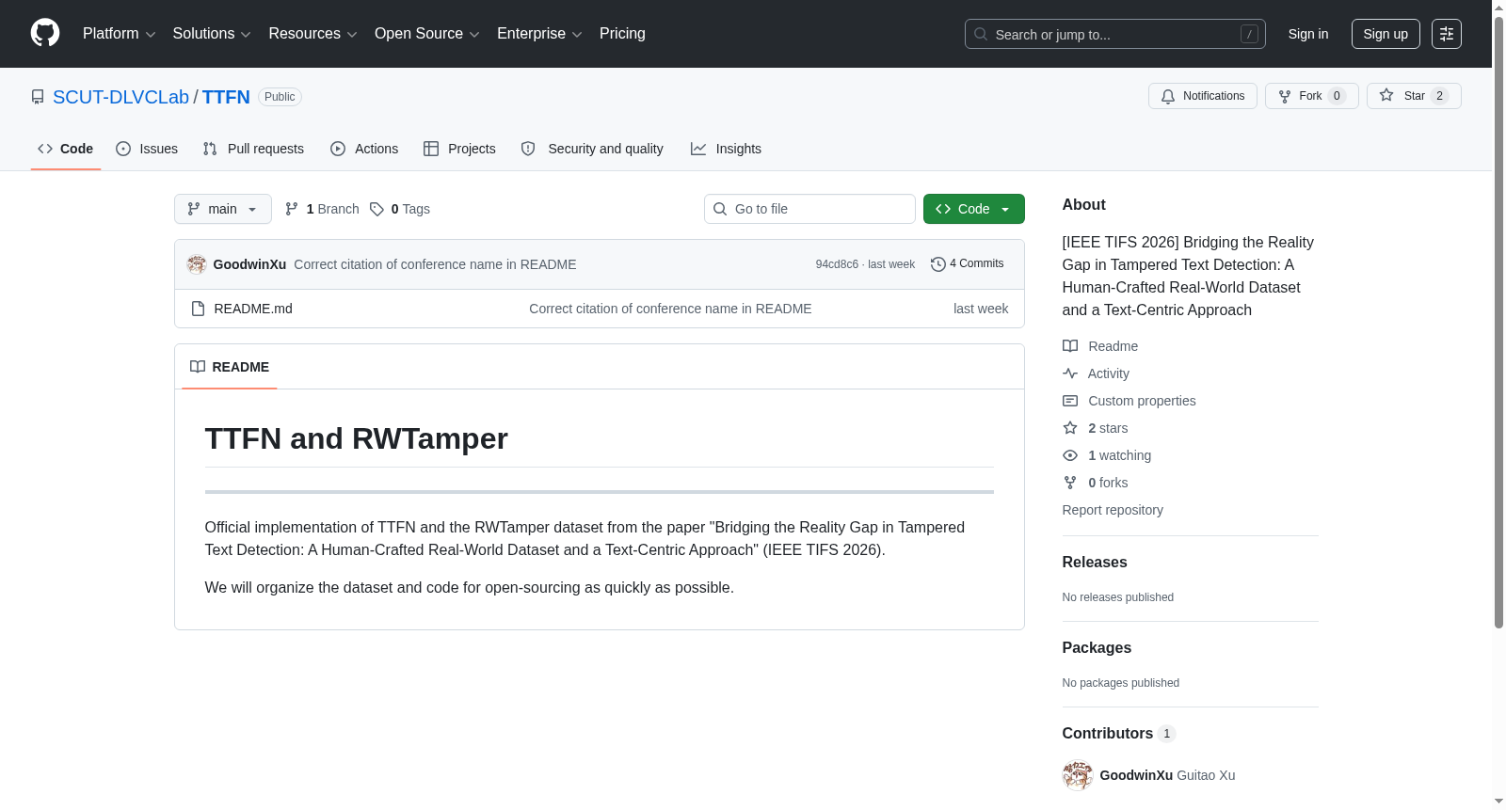Click the branch icon beside 1 Branch

[292, 209]
